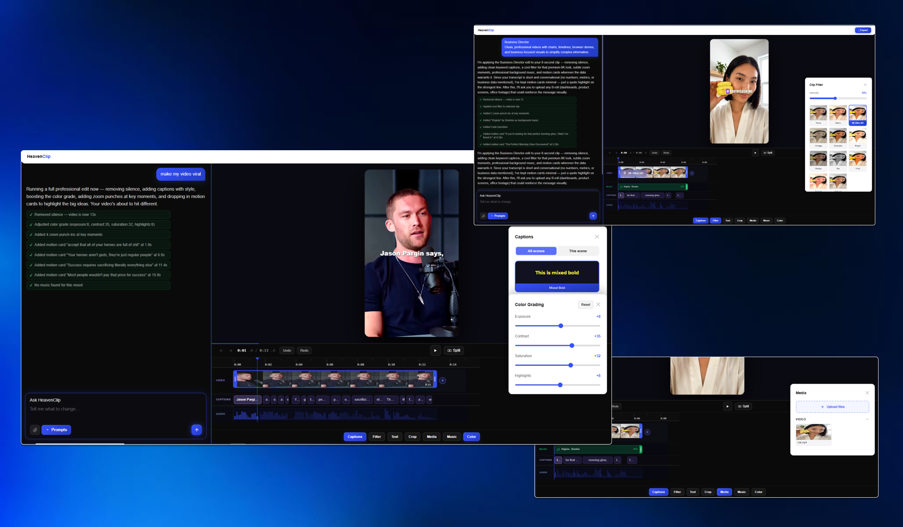The height and width of the screenshot is (527, 903).
Task: Click the paperclip attach icon beside Prompts in main window
Action: click(x=35, y=430)
